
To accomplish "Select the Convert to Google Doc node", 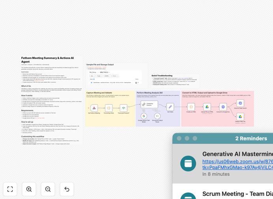I will tap(223, 107).
